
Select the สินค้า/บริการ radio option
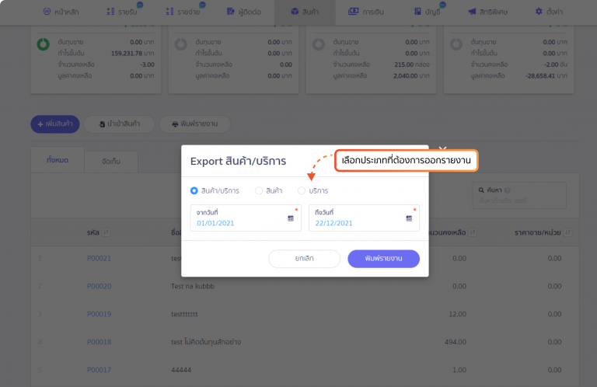pos(194,190)
